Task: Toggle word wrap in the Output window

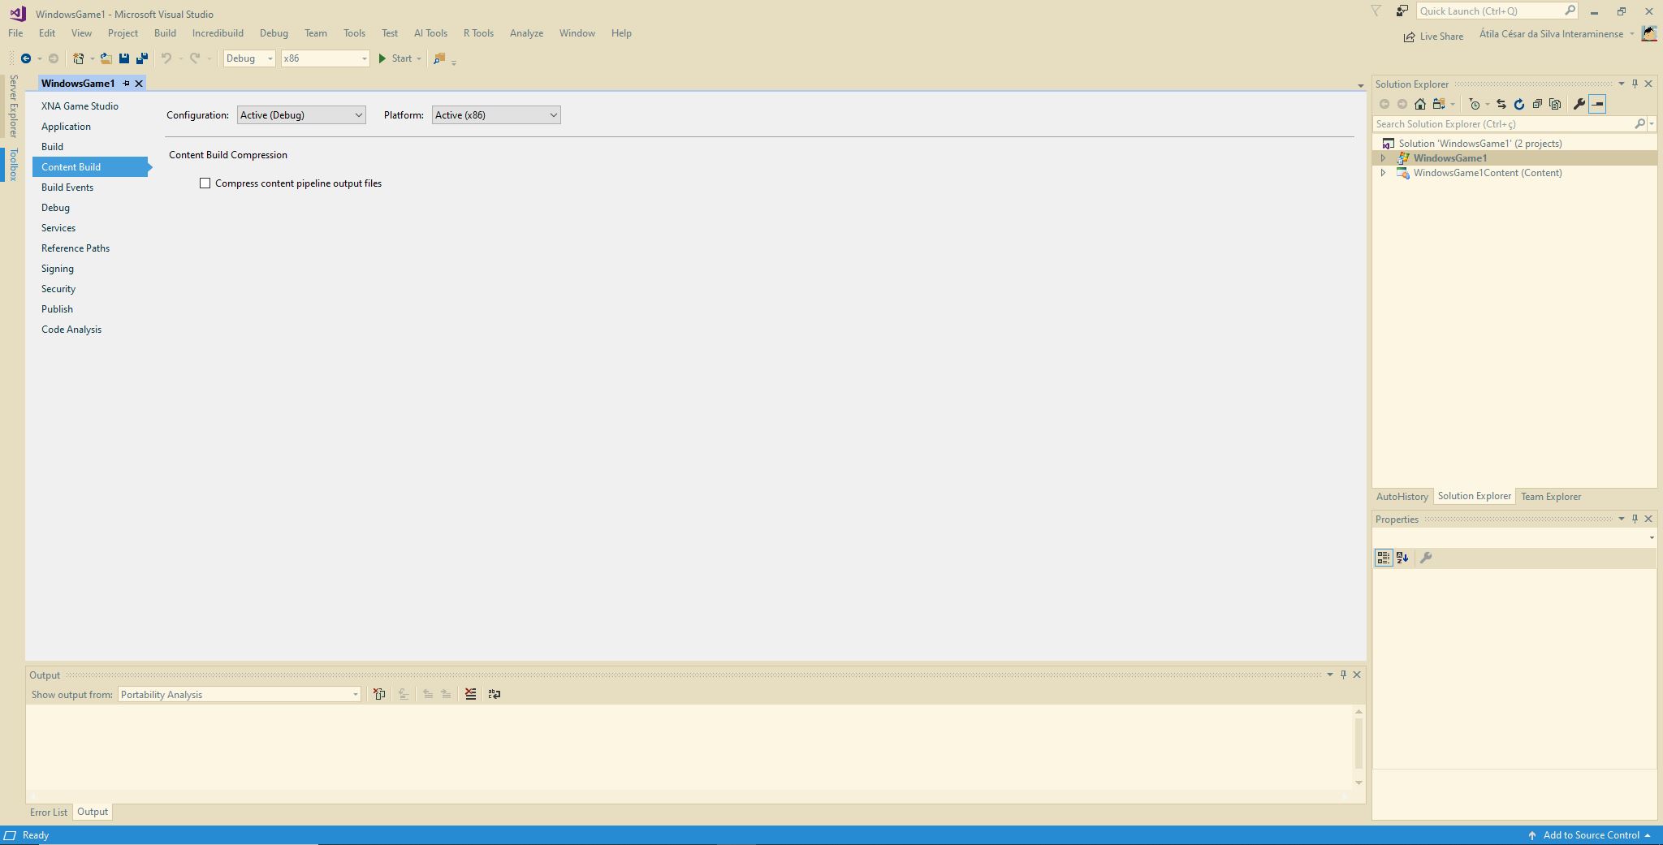Action: point(495,695)
